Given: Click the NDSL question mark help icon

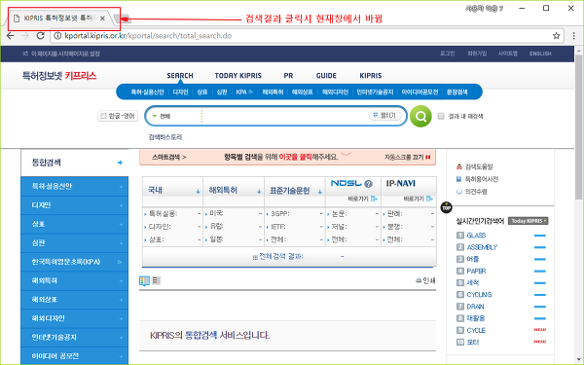Looking at the screenshot, I should 368,184.
